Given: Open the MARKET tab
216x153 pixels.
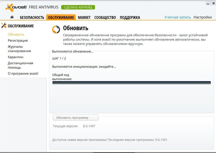Looking at the screenshot, I should [84, 18].
